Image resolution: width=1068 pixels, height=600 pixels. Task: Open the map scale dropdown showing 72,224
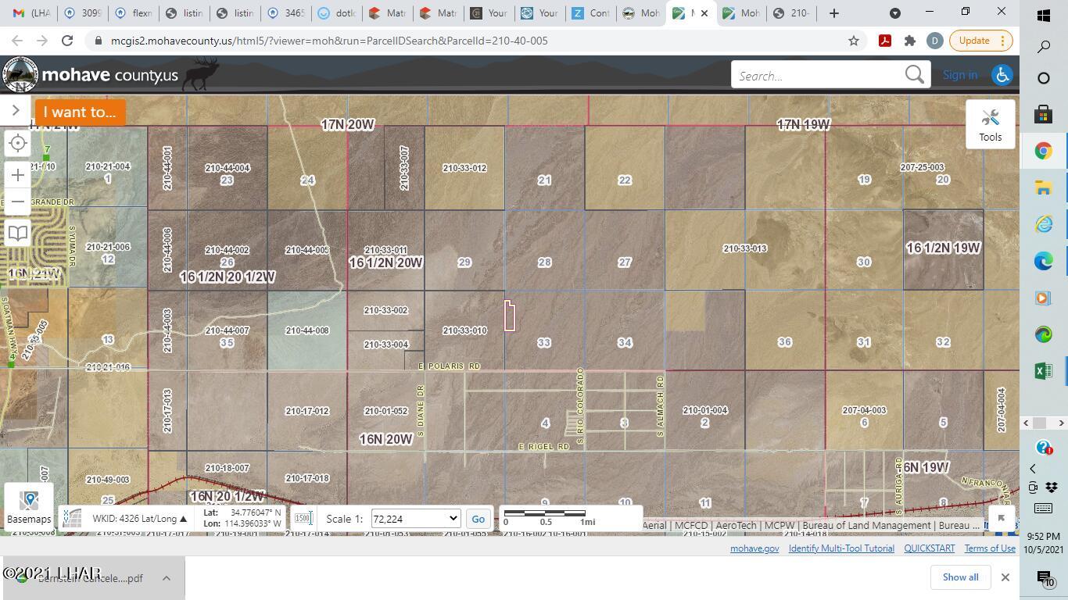coord(414,519)
